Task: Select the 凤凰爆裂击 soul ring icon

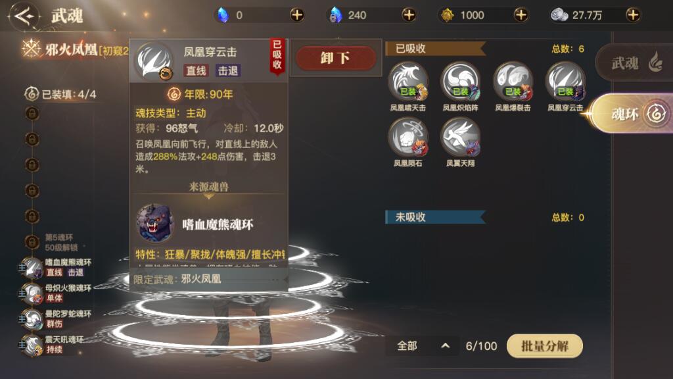Action: click(x=513, y=82)
